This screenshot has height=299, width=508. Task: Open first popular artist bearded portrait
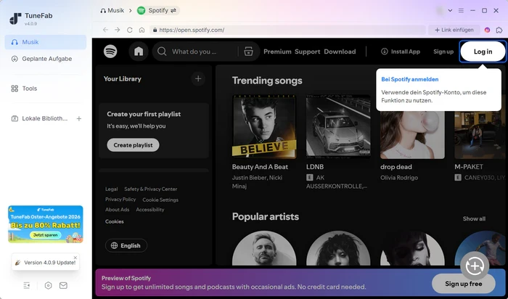(x=264, y=248)
